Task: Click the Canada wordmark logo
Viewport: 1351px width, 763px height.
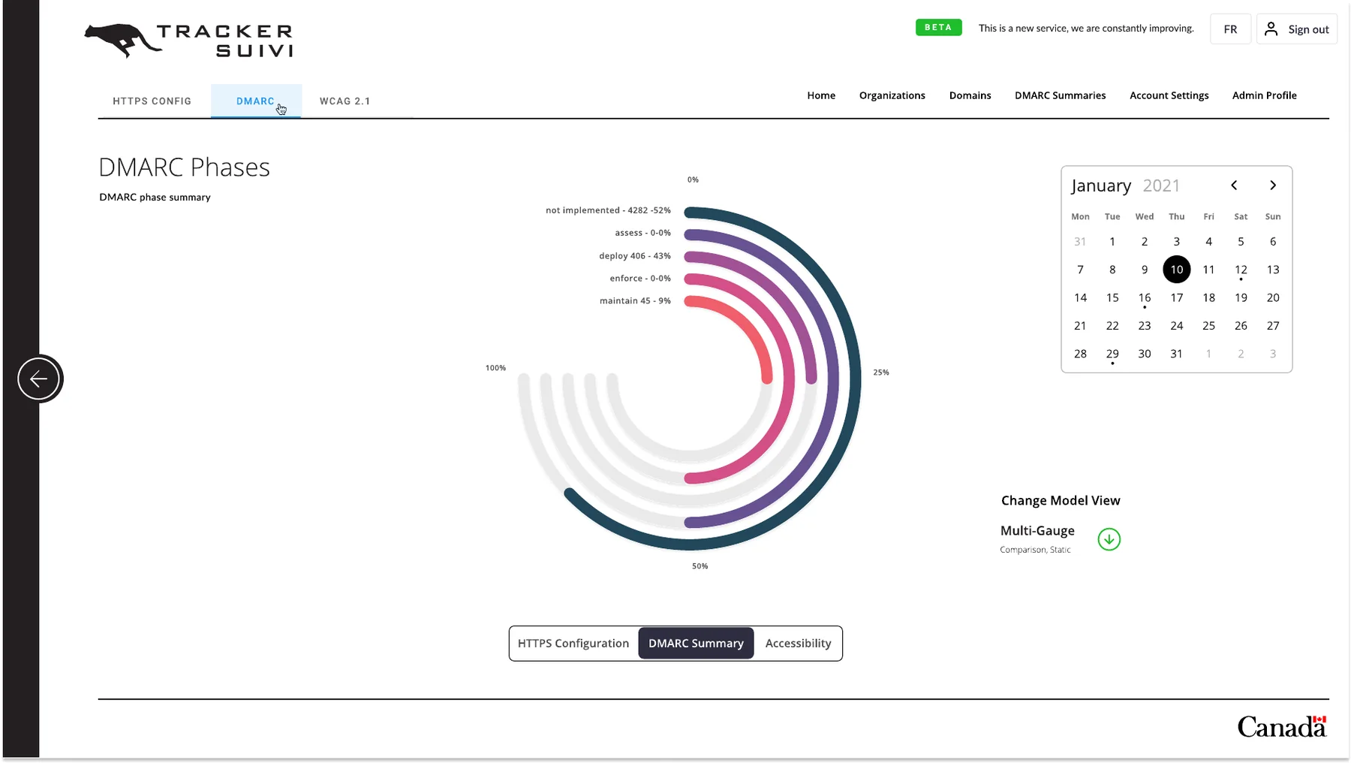Action: point(1282,727)
